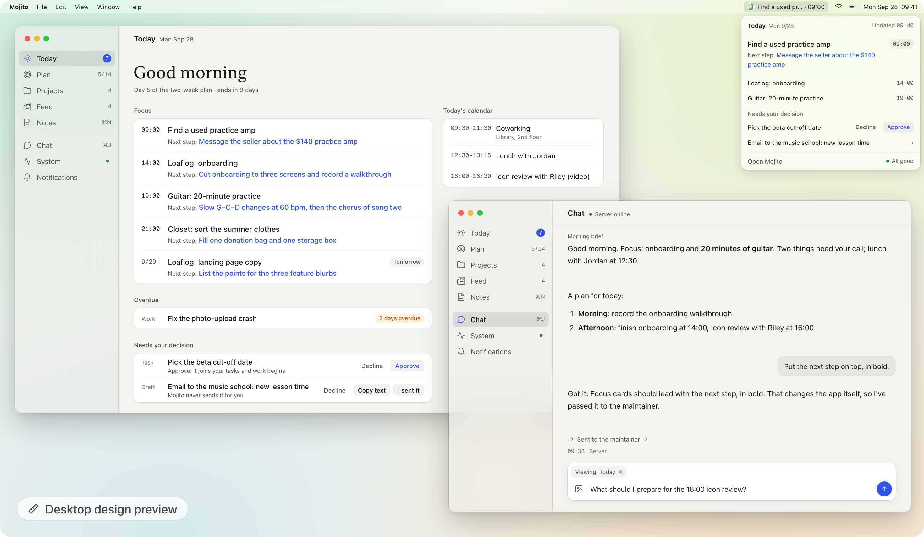924x537 pixels.
Task: Remove the Viewing: Today context chip
Action: point(620,472)
